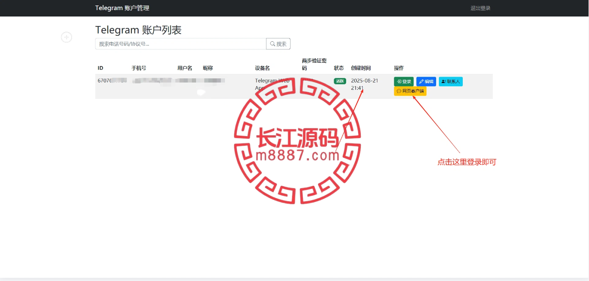
Task: Click the 用户名 column header
Action: click(185, 68)
